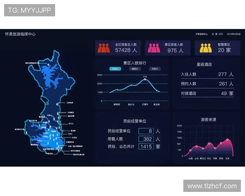Click the 预约人数 261 人 row

point(207,84)
